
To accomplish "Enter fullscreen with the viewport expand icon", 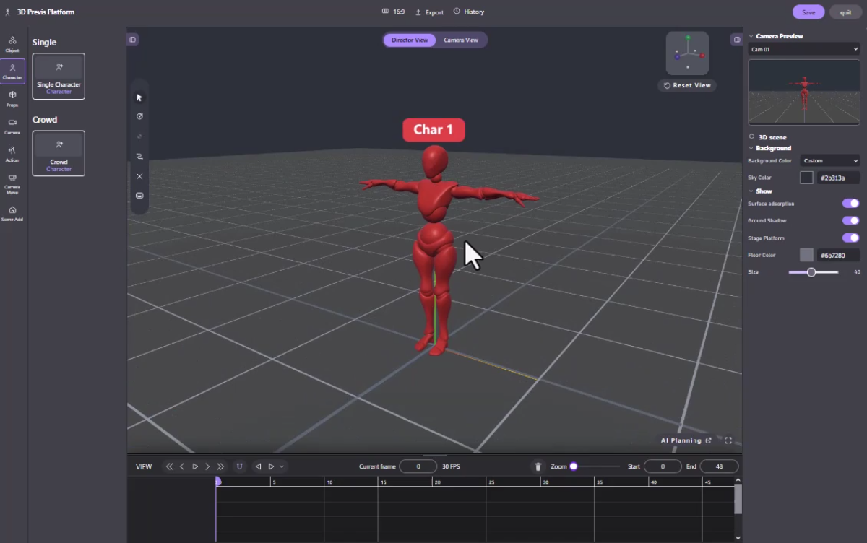I will coord(728,440).
